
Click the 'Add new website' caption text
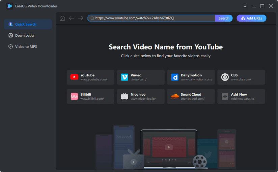[242, 99]
